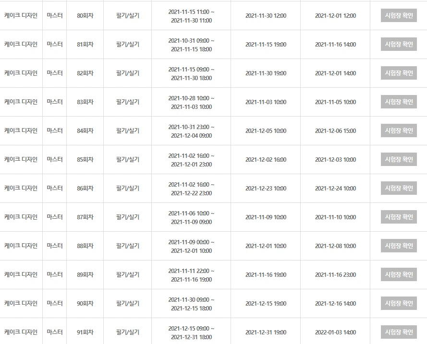Viewport: 427px width, 344px height.
Task: Select the 마스터 cell in 91회차 row
Action: click(54, 332)
